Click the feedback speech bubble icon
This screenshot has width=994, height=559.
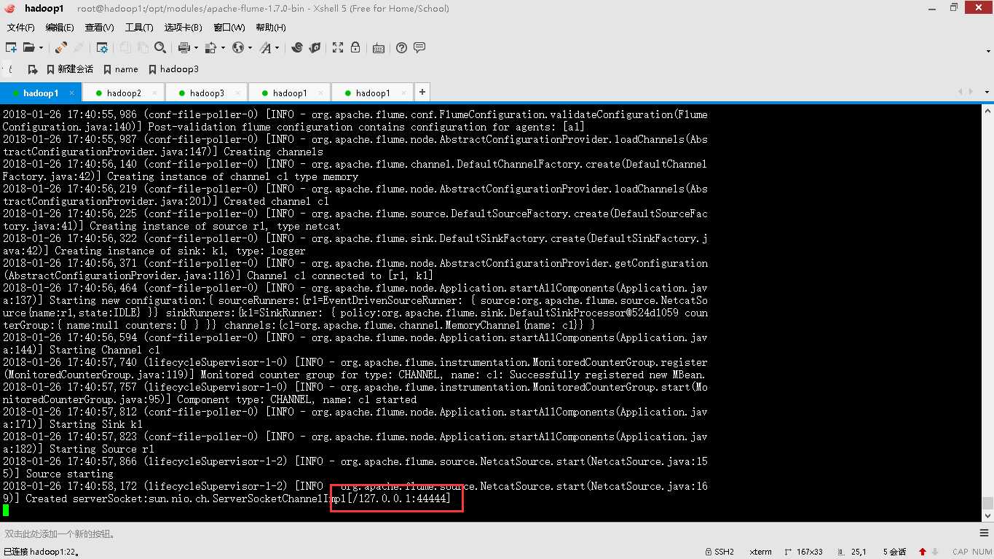click(419, 47)
